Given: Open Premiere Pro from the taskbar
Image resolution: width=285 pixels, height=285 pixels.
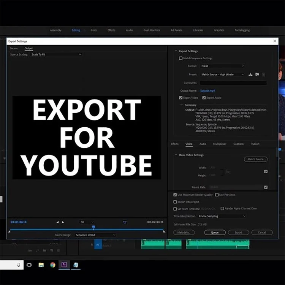Looking at the screenshot, I should pyautogui.click(x=64, y=264).
